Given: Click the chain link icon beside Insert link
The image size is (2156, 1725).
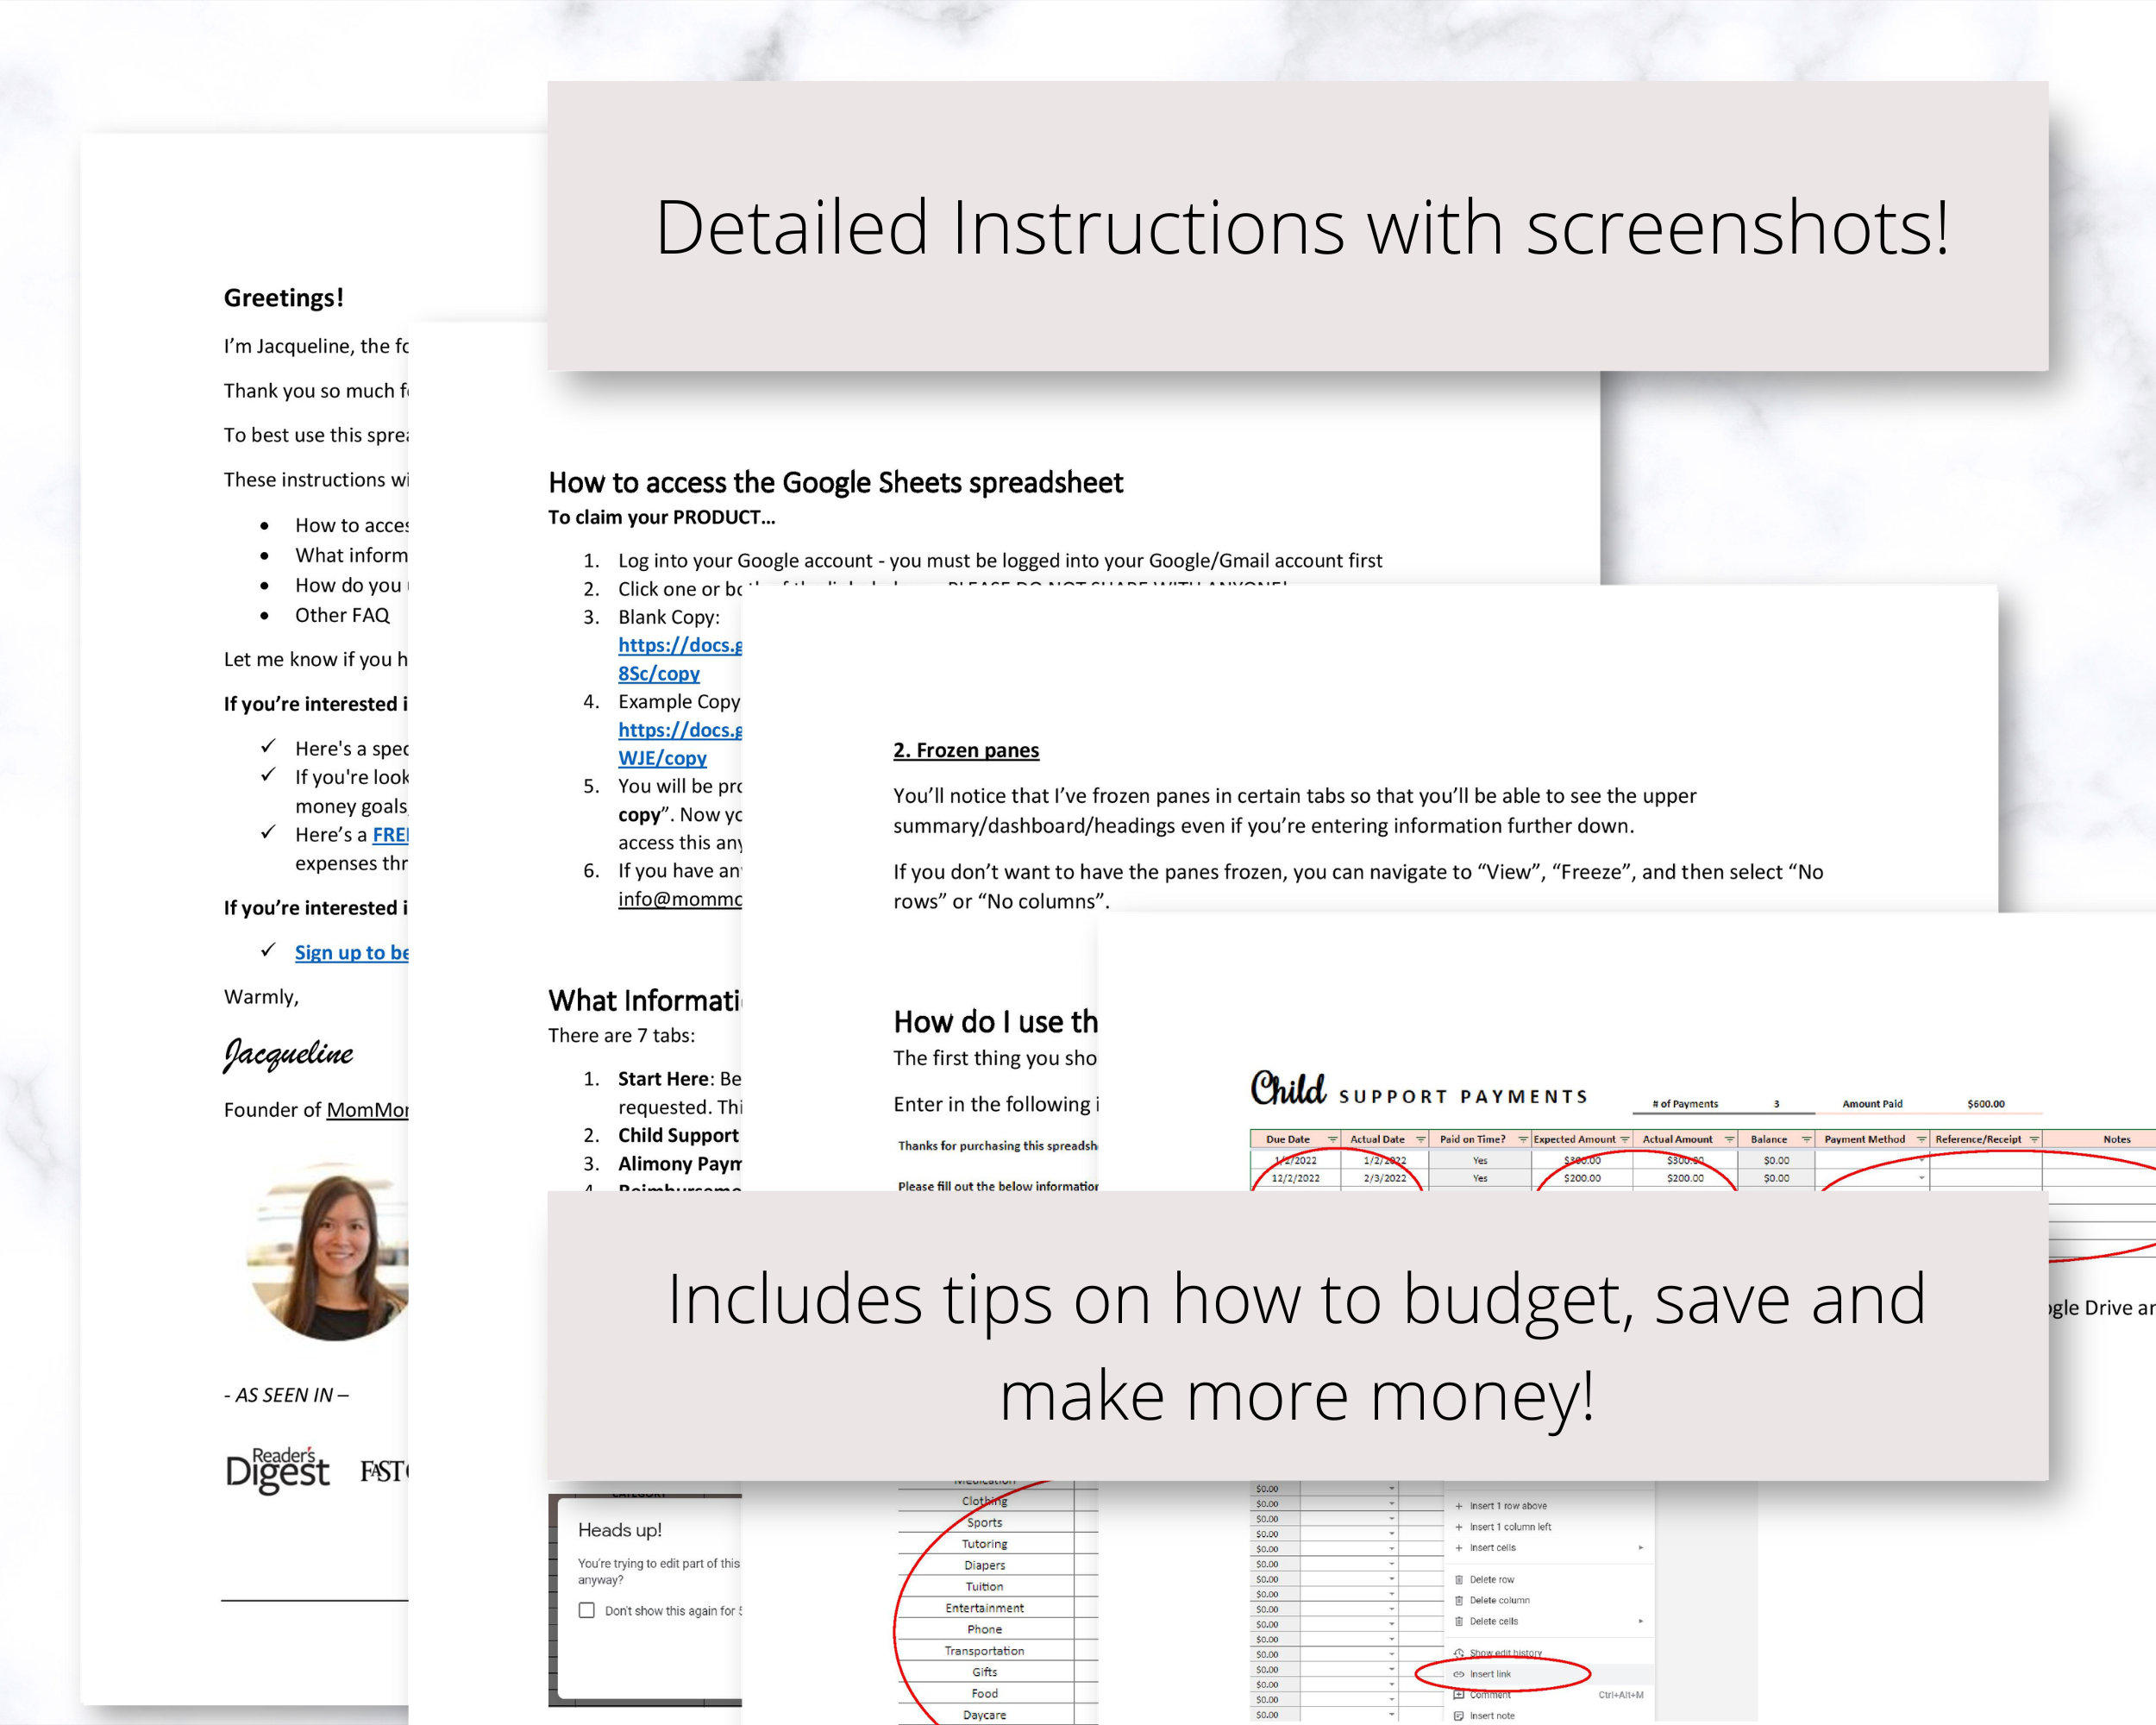Looking at the screenshot, I should click(x=1459, y=1674).
